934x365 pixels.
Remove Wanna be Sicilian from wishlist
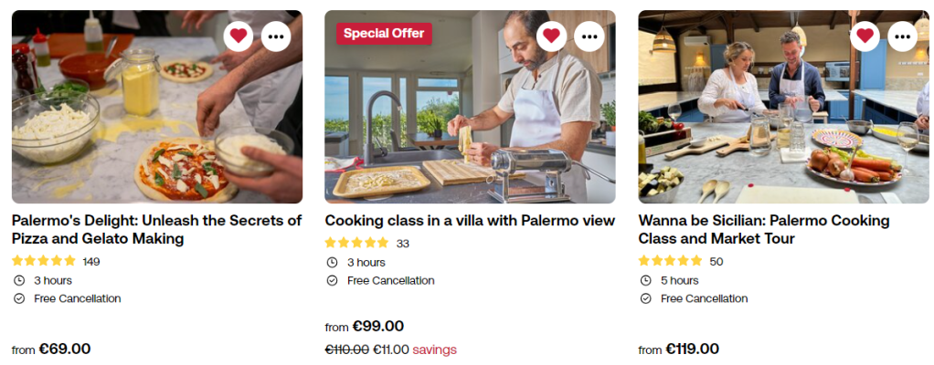pyautogui.click(x=865, y=36)
